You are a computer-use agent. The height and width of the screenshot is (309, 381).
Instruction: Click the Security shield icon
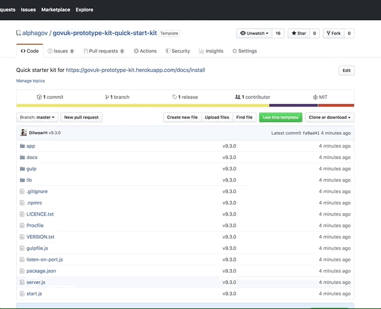click(168, 51)
